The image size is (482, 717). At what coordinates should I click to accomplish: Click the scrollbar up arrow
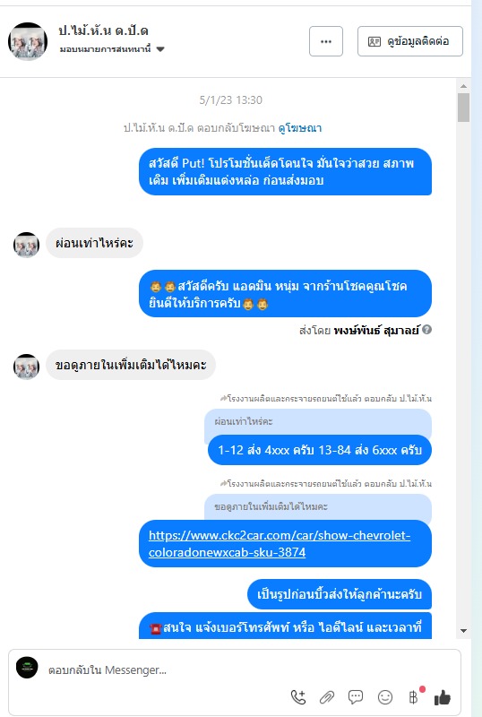click(463, 86)
